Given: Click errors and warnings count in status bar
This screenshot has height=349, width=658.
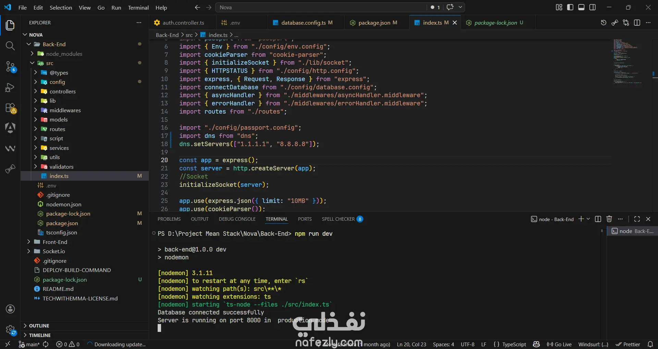Looking at the screenshot, I should click(68, 344).
